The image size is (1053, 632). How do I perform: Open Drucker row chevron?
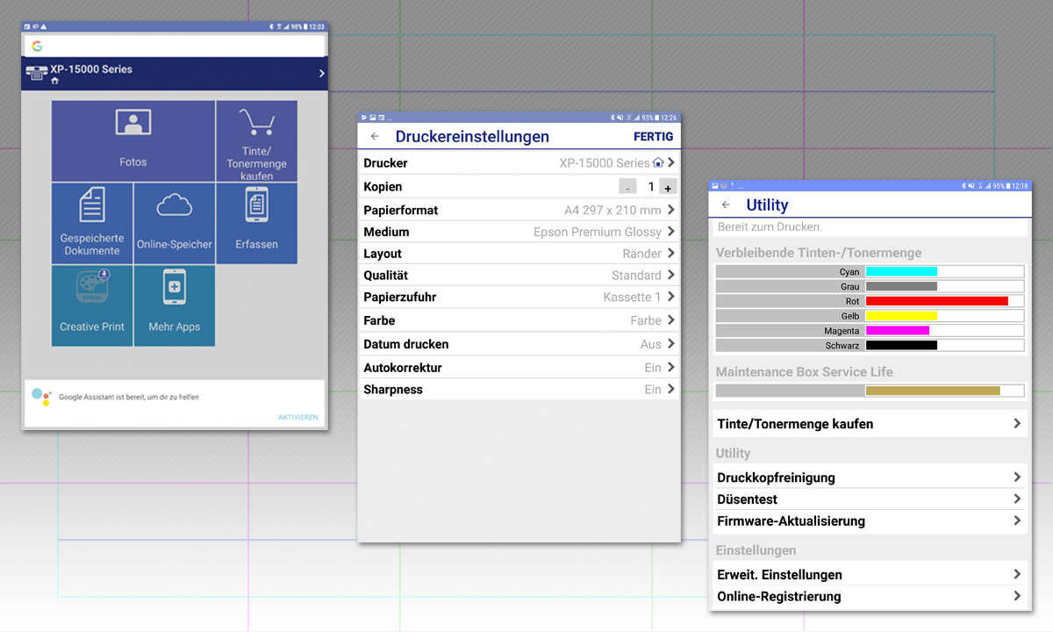coord(670,162)
